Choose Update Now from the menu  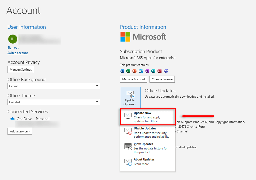147,117
